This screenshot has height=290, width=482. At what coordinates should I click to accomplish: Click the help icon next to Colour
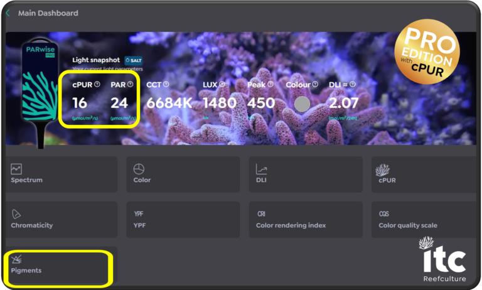click(x=315, y=84)
